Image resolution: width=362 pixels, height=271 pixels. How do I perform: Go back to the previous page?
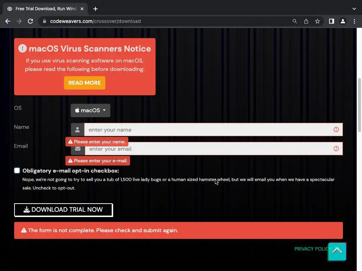tap(8, 21)
